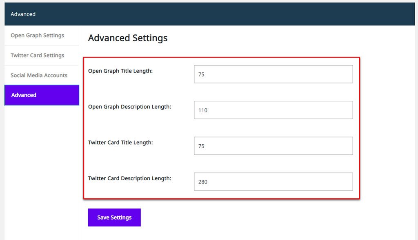
Task: Place cursor on the 280 value
Action: tap(203, 182)
